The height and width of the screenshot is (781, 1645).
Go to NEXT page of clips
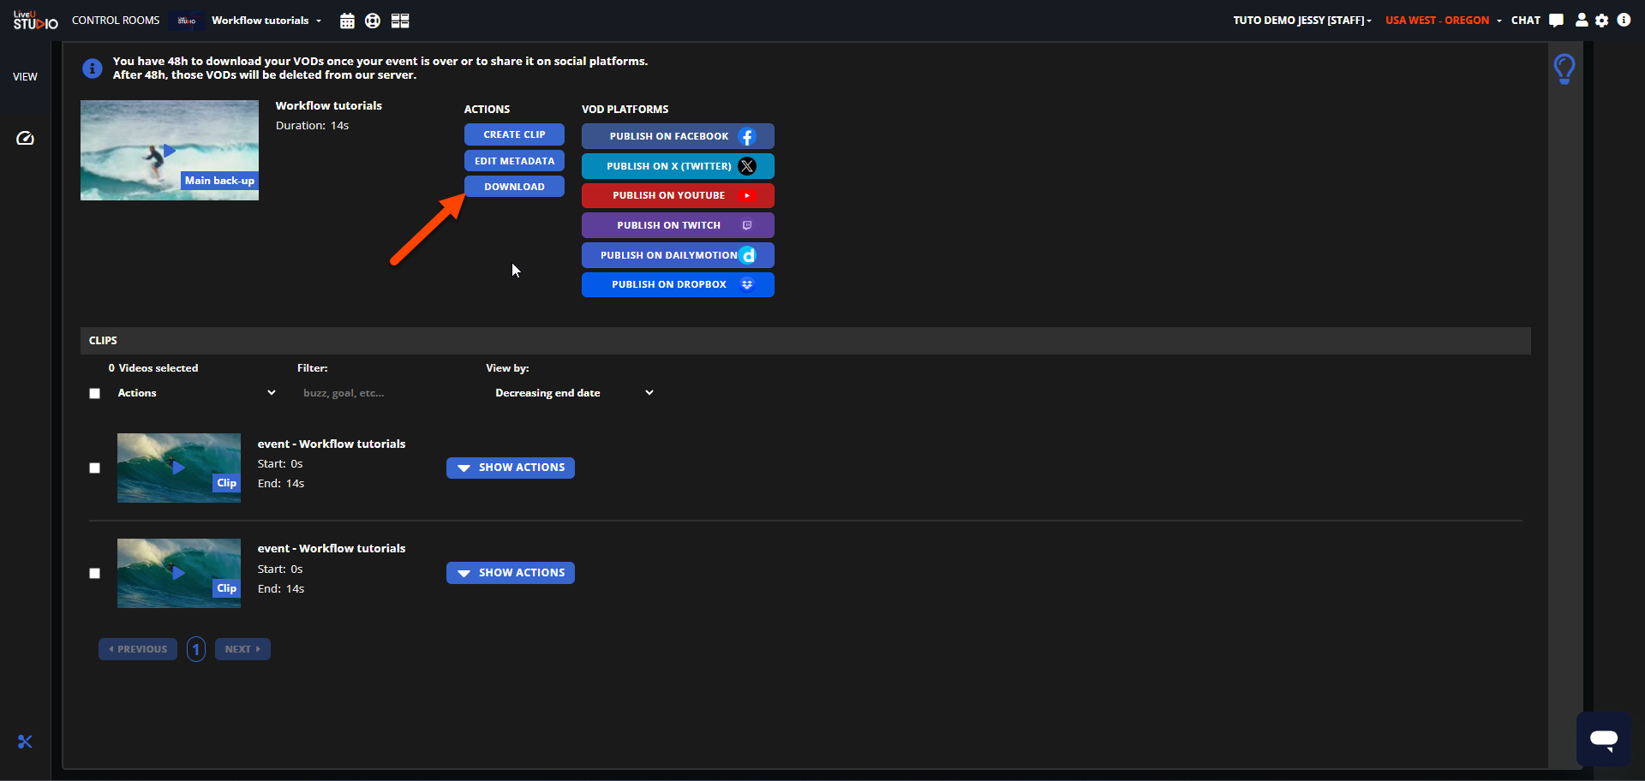click(x=242, y=649)
